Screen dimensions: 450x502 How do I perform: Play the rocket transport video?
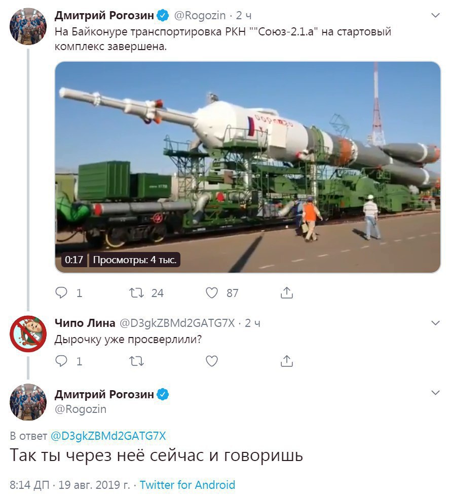coord(248,167)
